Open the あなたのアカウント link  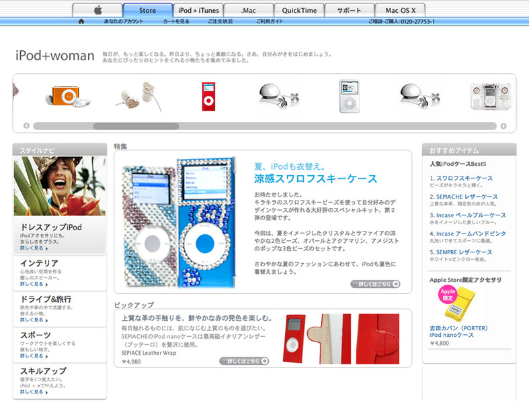click(x=124, y=21)
